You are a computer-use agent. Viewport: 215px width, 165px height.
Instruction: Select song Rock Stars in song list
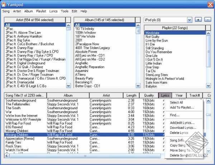coord(13,146)
